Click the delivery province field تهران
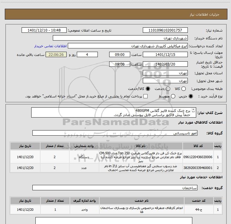231x224 pixels. pyautogui.click(x=165, y=73)
